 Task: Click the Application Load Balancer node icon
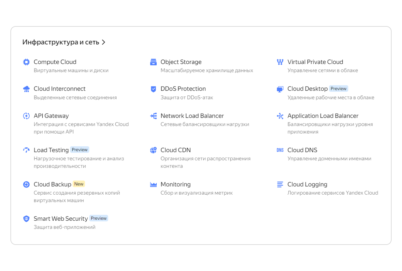[280, 116]
